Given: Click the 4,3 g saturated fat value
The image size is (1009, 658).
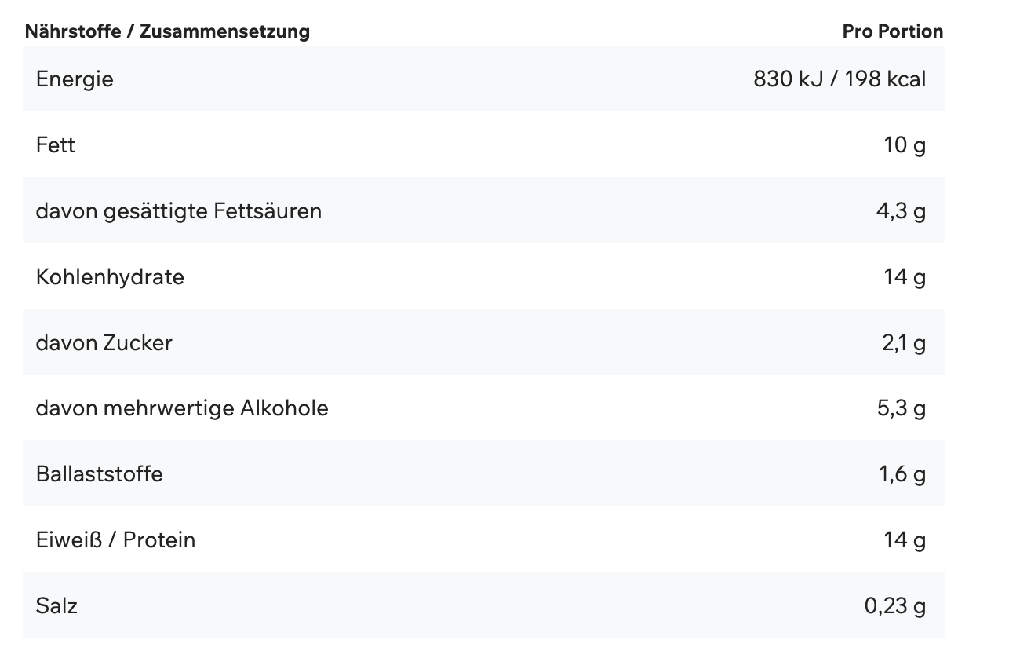Looking at the screenshot, I should pos(901,211).
